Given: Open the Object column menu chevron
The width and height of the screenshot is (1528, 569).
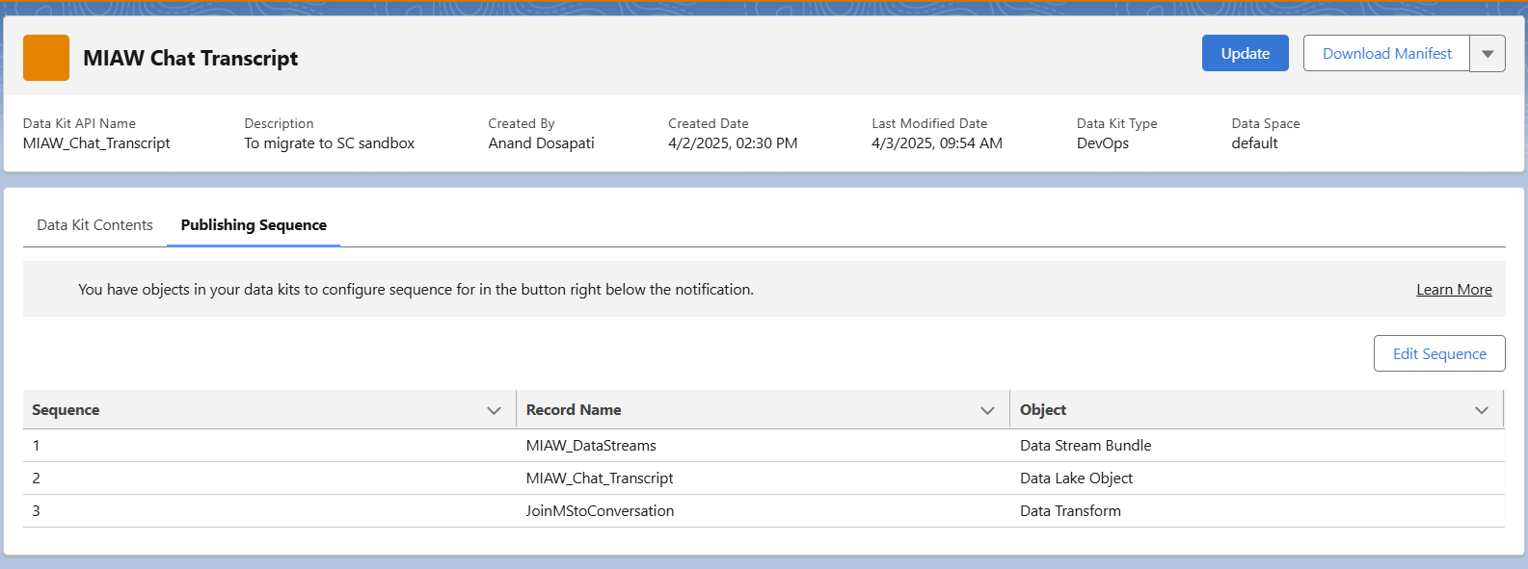Looking at the screenshot, I should click(1481, 410).
